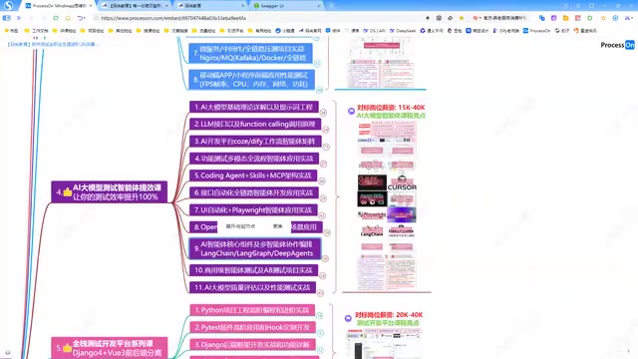Select the Django backend framework pink node
This screenshot has width=638, height=359.
coord(252,345)
